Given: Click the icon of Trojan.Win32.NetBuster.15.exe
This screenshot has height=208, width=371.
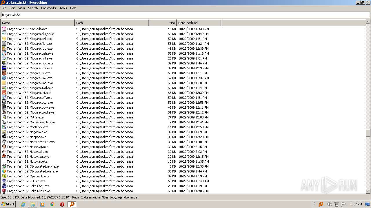Looking at the screenshot, I should pyautogui.click(x=4, y=142).
